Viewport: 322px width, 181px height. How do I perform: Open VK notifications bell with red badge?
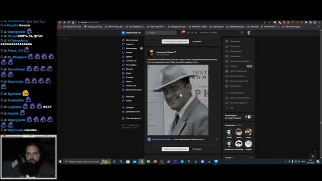tap(183, 32)
